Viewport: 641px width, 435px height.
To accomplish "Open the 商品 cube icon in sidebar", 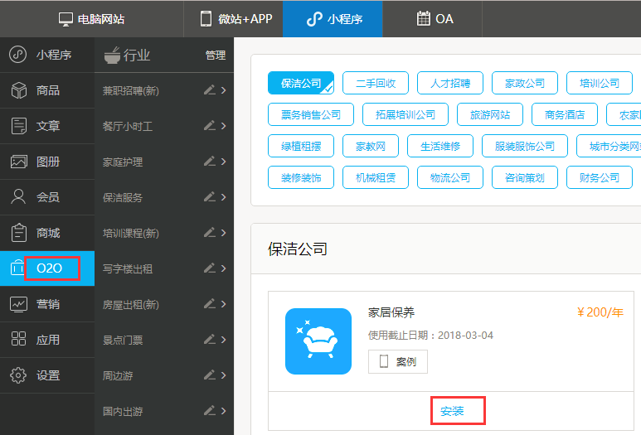I will pos(18,90).
